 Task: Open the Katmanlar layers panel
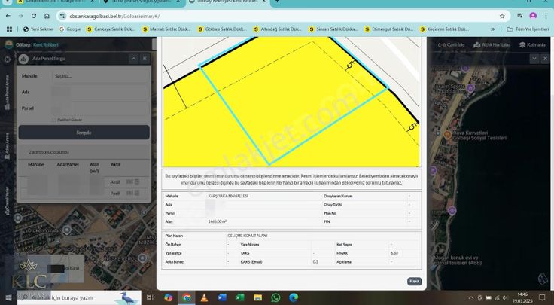tap(533, 45)
